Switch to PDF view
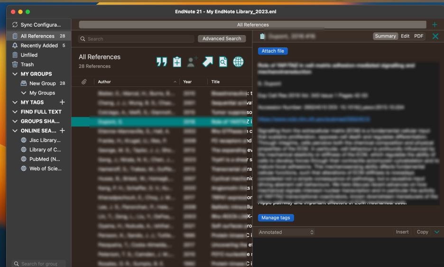The image size is (444, 267). click(x=418, y=36)
